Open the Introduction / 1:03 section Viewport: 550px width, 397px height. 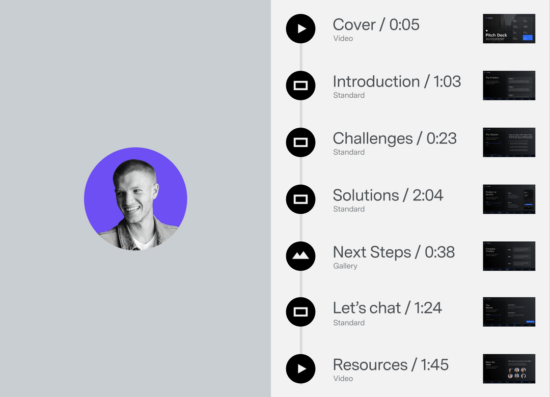397,81
